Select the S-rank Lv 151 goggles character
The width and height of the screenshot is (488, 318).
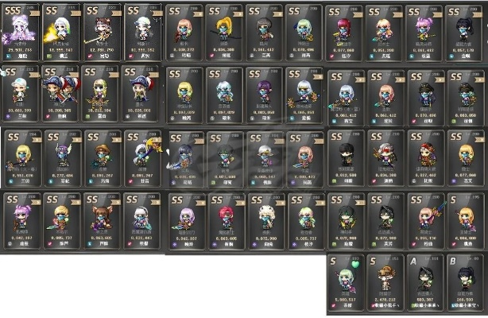pyautogui.click(x=385, y=282)
